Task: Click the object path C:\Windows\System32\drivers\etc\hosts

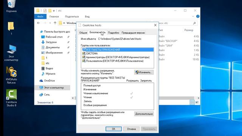Action: pos(120,39)
